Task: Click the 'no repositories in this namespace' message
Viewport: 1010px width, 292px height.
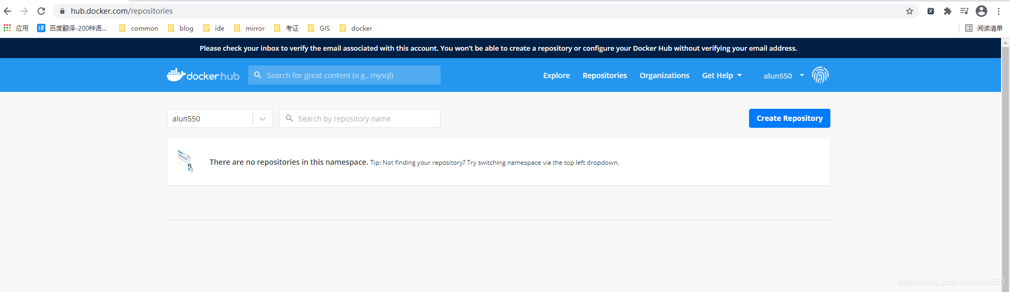Action: coord(288,162)
